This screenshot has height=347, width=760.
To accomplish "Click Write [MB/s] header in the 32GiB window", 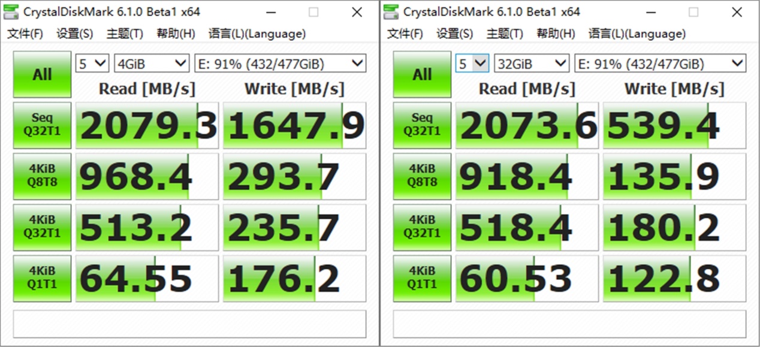I will (674, 89).
